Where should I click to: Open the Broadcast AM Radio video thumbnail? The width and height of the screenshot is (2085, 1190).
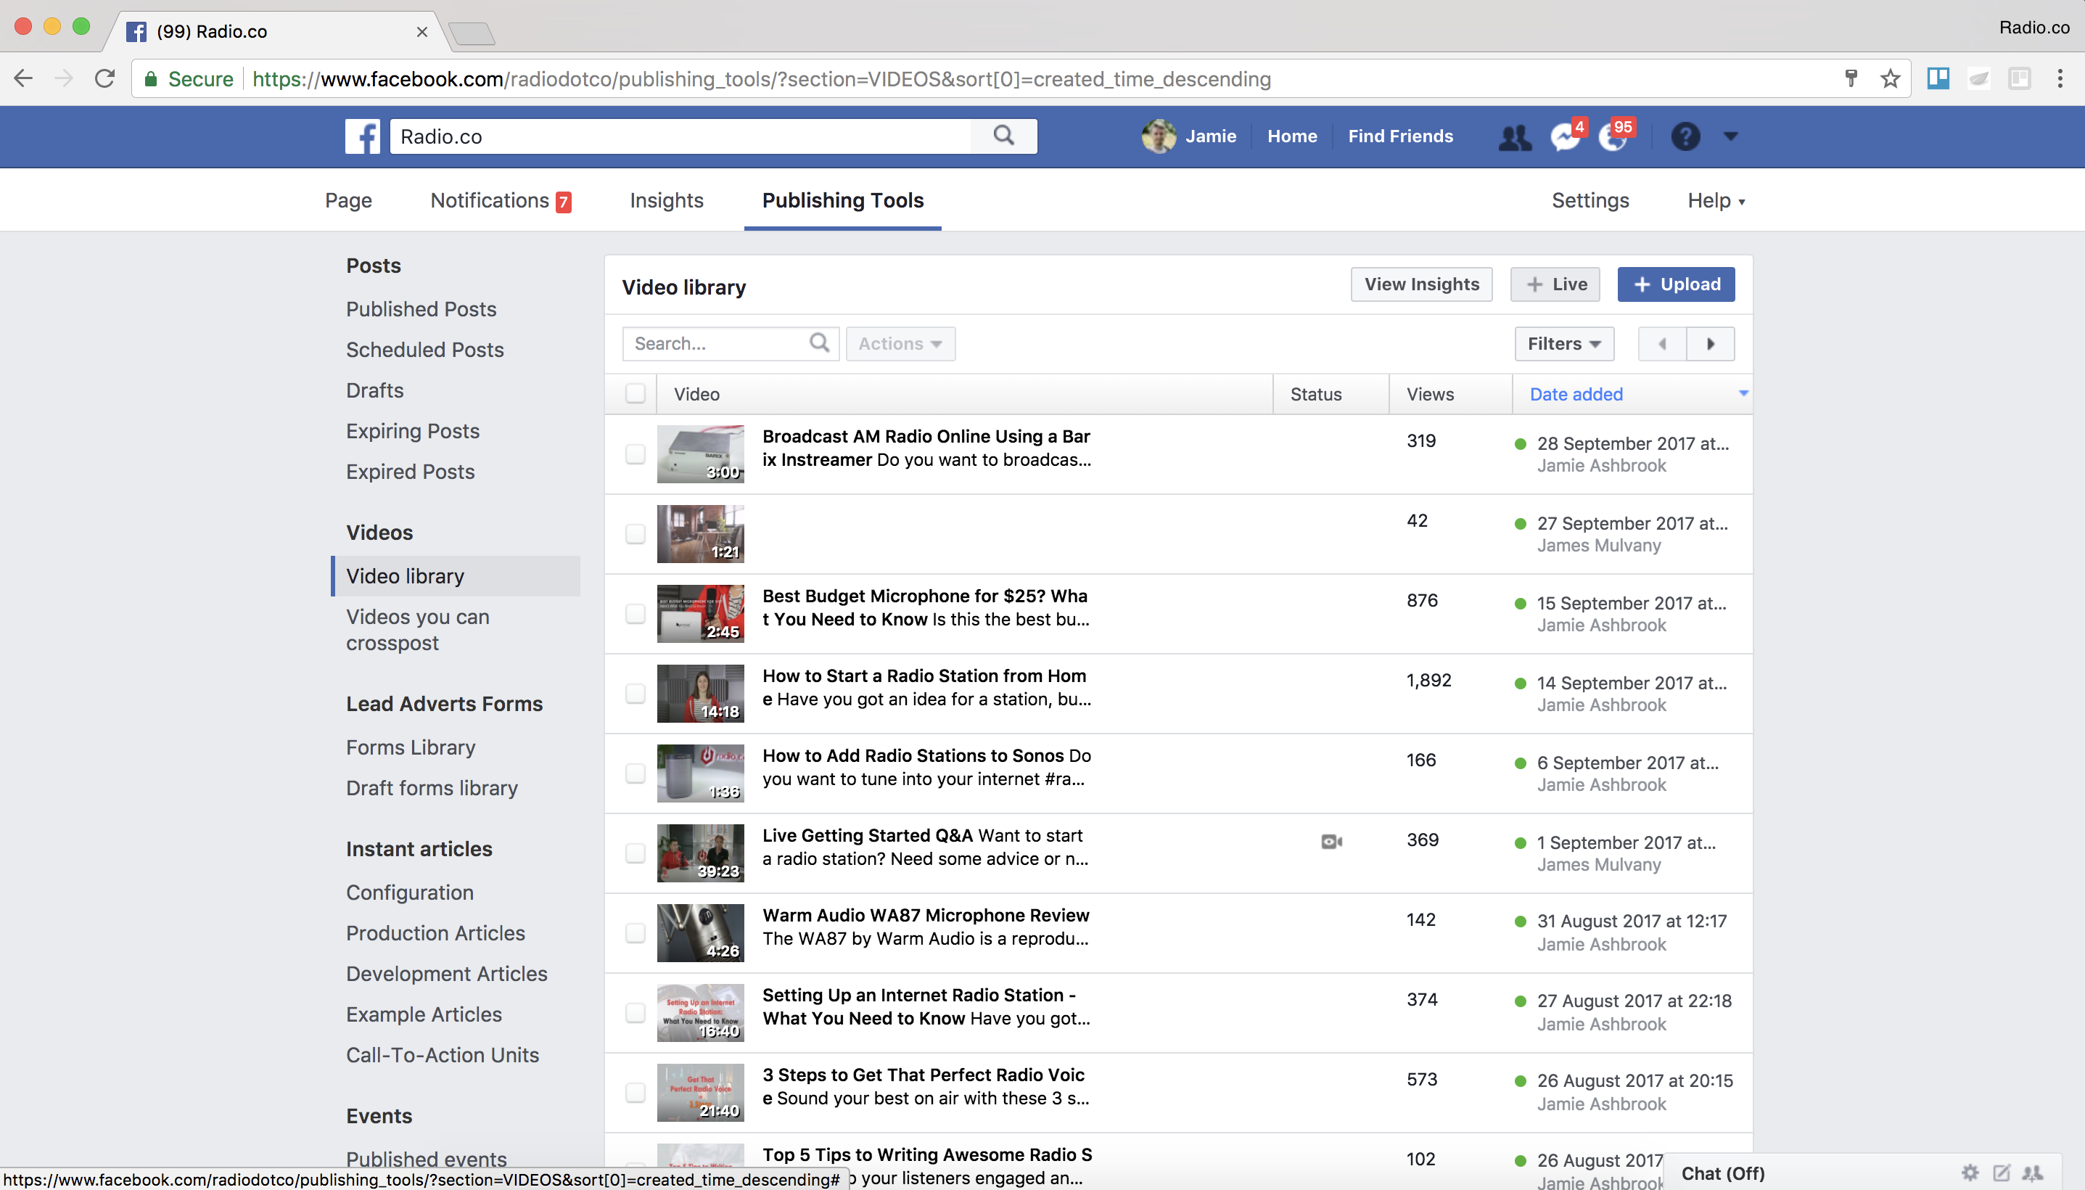point(700,454)
